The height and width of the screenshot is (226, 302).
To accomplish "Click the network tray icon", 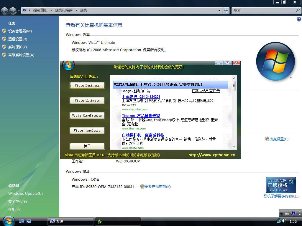I will [279, 221].
